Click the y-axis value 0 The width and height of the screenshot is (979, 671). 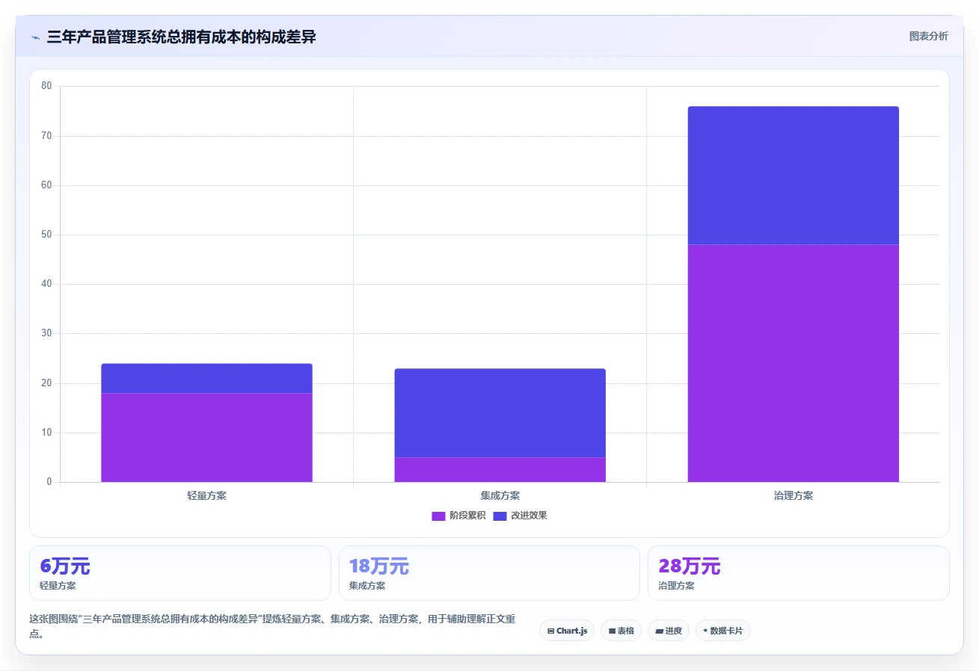(x=49, y=482)
